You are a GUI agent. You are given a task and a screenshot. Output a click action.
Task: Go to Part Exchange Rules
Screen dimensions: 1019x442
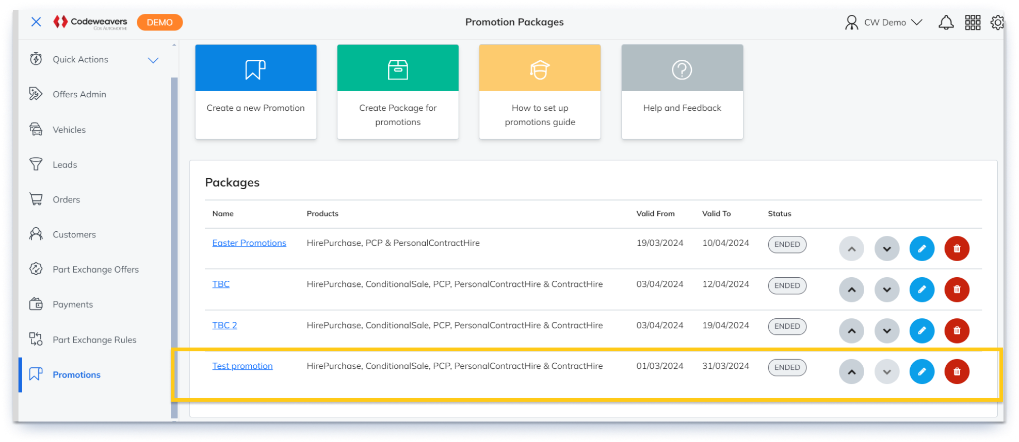(x=94, y=339)
